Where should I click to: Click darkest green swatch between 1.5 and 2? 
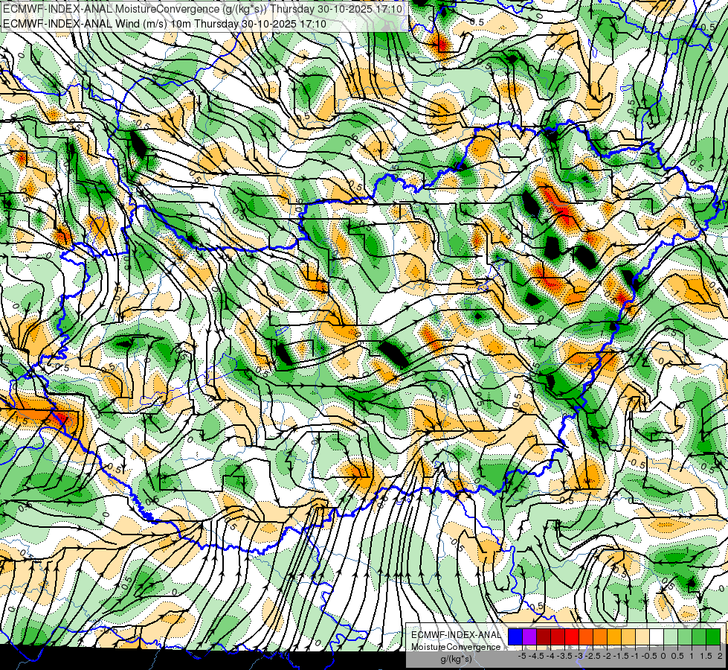coord(712,637)
